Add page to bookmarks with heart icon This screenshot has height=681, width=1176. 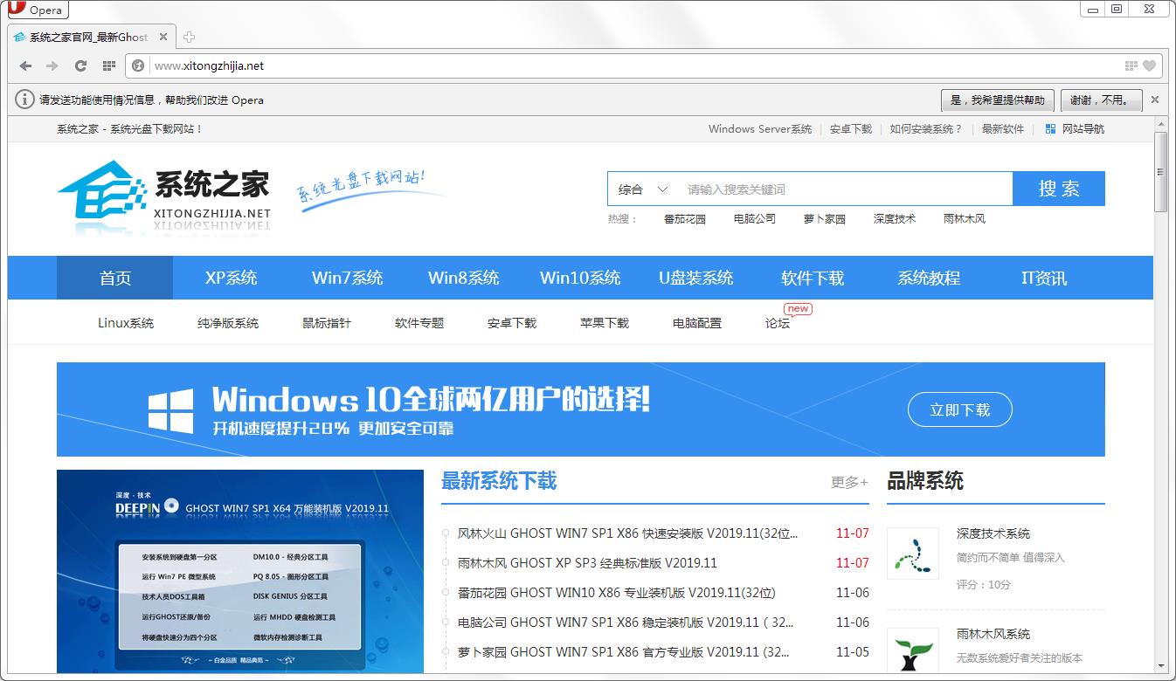point(1149,65)
